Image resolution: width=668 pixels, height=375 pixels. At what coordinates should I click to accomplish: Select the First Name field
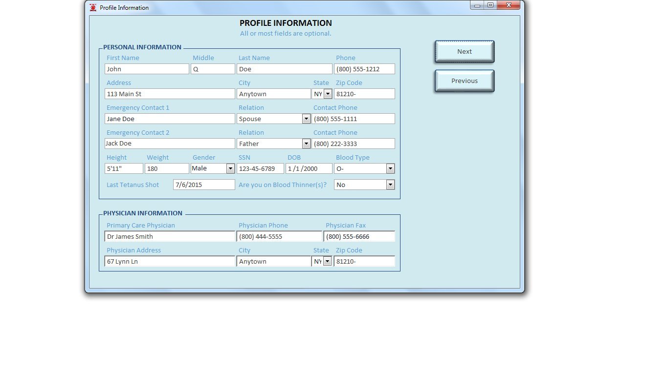147,69
